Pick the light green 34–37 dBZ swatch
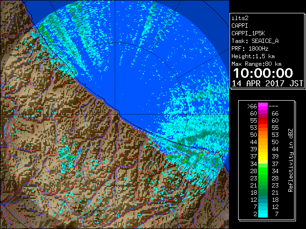This screenshot has height=229, width=306. pyautogui.click(x=263, y=166)
